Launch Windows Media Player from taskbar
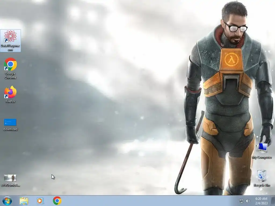Viewport: 275px width, 206px height. 40,201
